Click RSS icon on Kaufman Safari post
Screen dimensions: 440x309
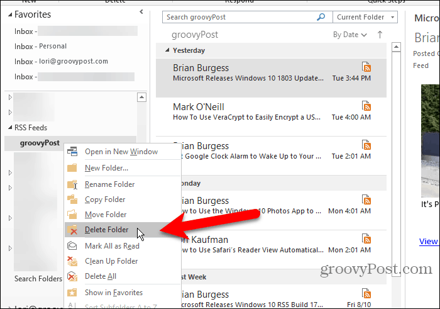tap(366, 239)
